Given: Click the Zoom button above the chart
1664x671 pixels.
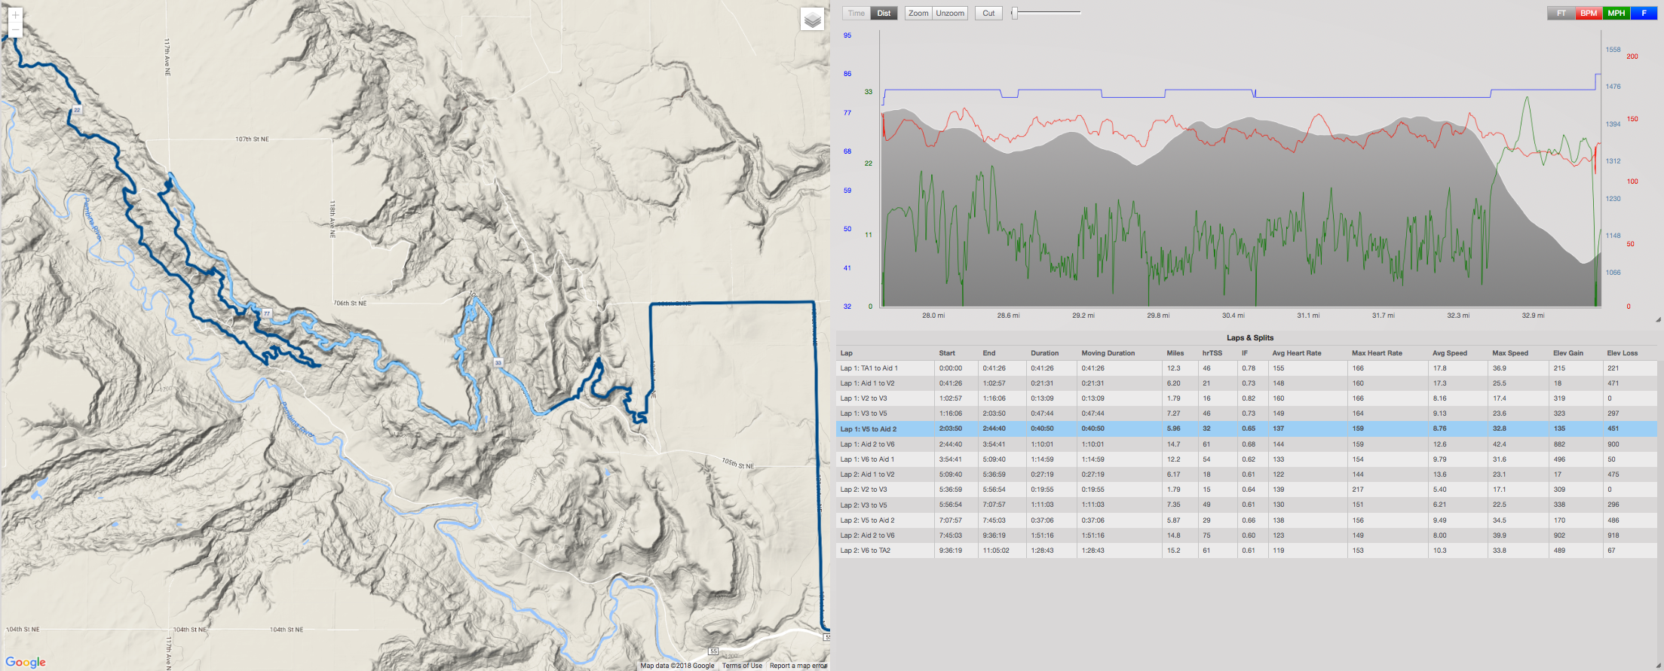Looking at the screenshot, I should click(918, 13).
